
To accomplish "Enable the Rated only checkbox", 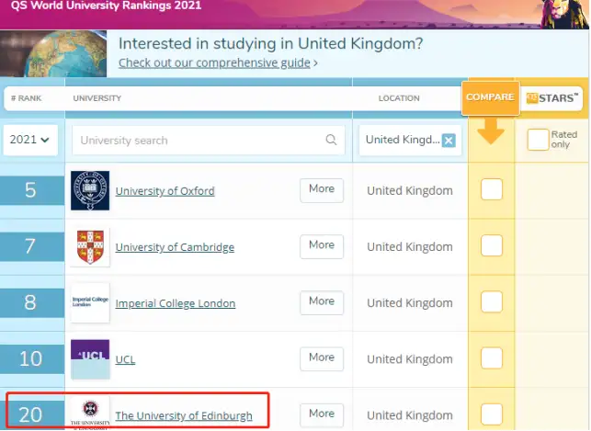I will pos(538,140).
